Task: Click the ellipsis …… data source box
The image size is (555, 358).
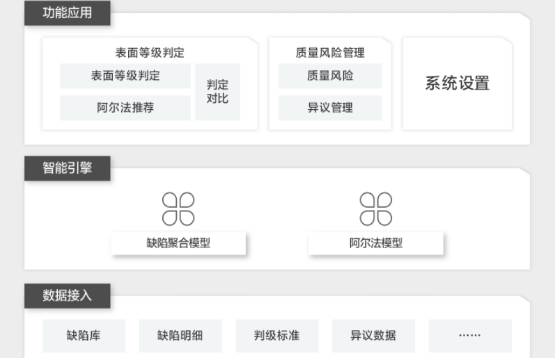Action: pyautogui.click(x=470, y=336)
